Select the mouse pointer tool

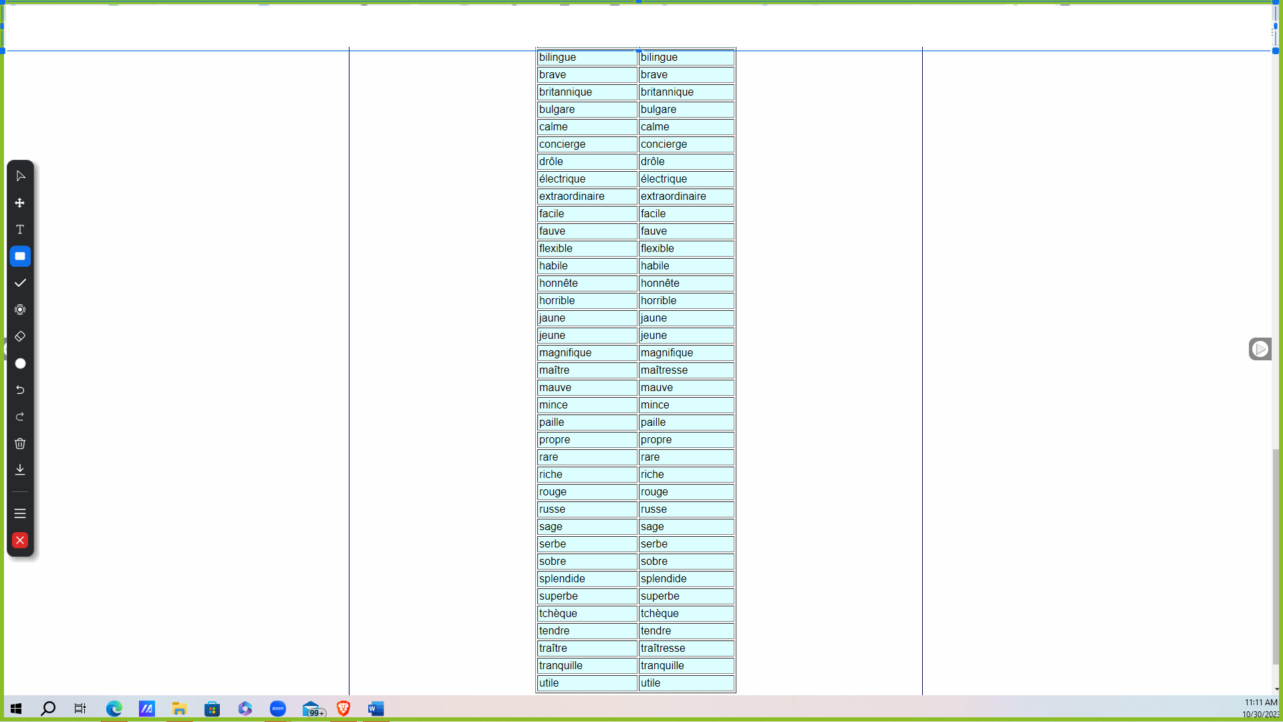[x=20, y=176]
